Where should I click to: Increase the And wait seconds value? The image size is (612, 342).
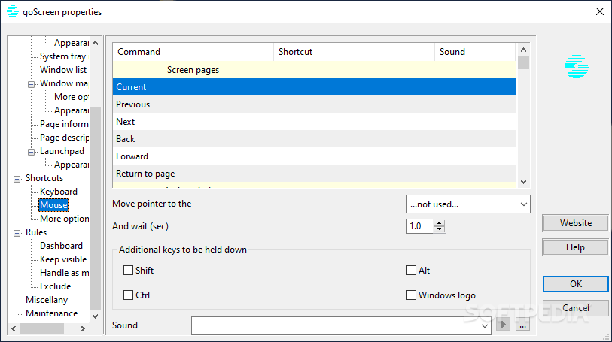(440, 223)
